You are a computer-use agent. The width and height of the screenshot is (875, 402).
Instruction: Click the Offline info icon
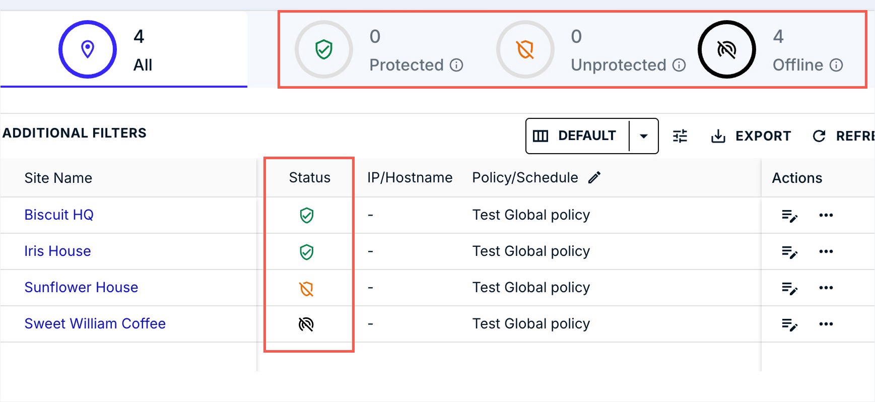coord(836,65)
